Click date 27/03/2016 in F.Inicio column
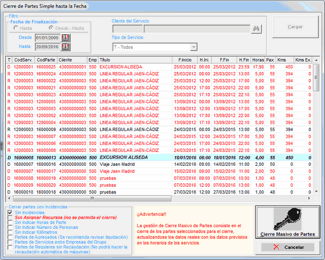The image size is (325, 260). (185, 192)
